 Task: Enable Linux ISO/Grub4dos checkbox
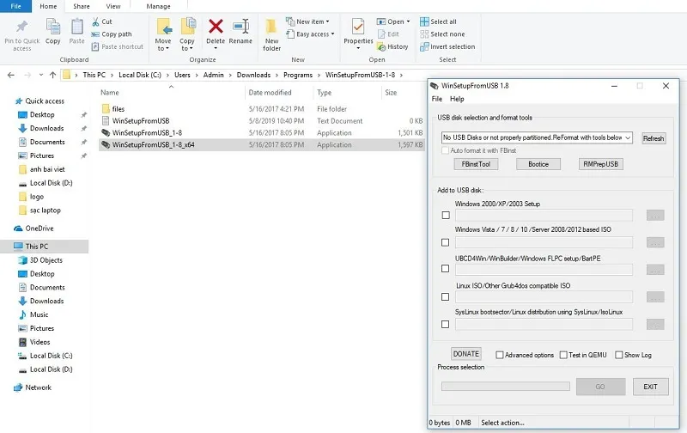[x=445, y=296]
